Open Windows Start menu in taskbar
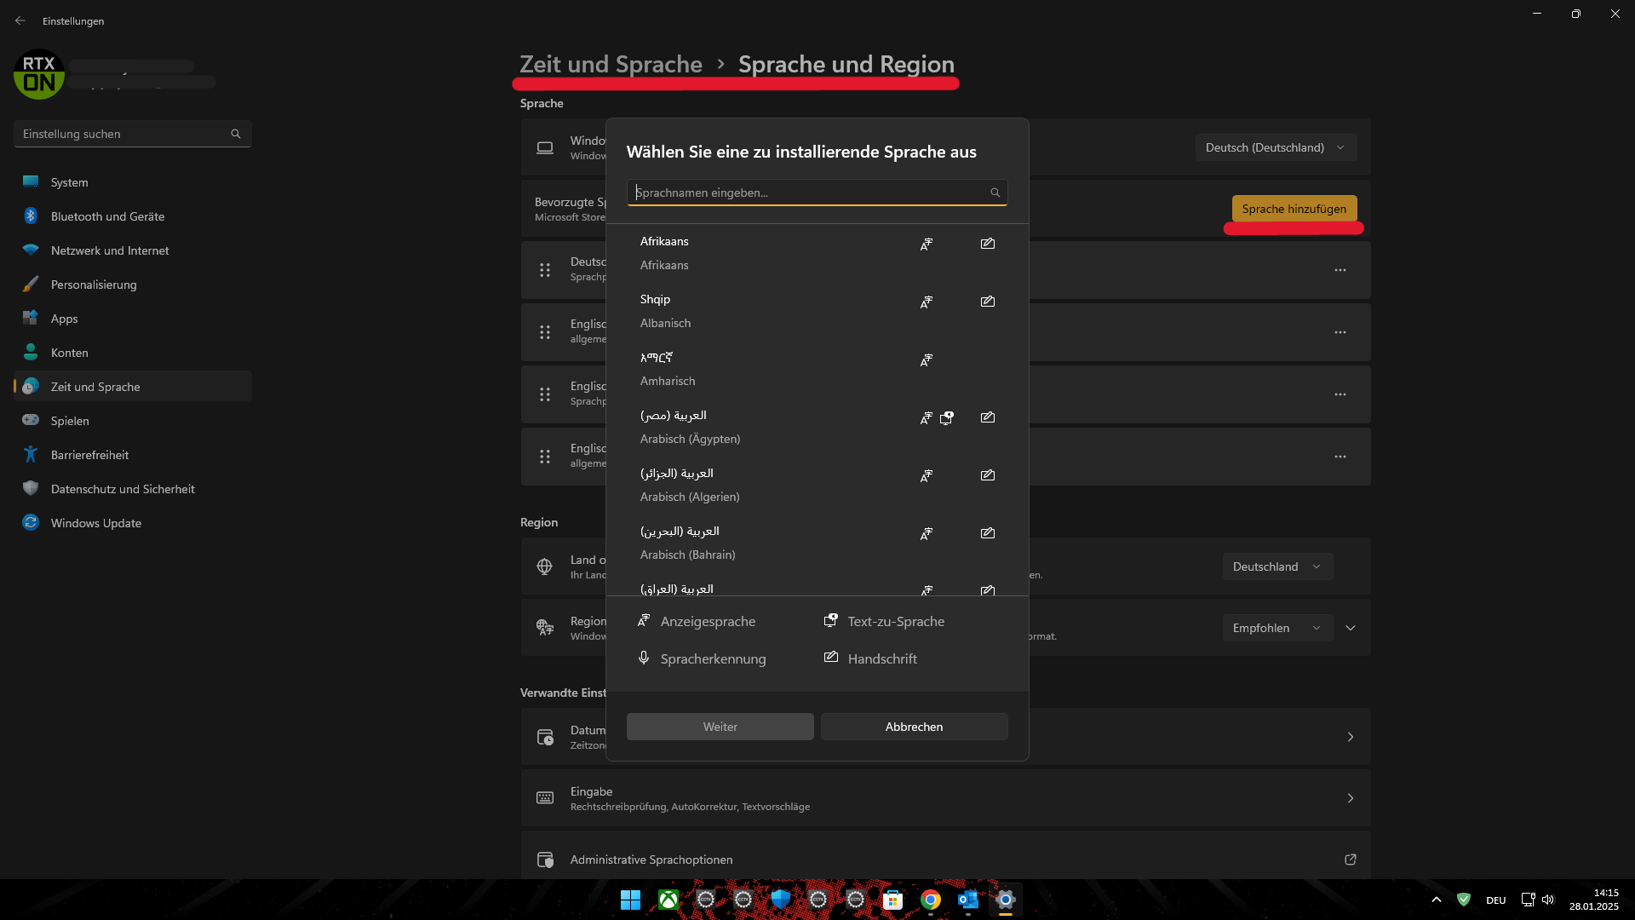Screen dimensions: 1635x920 tap(630, 900)
